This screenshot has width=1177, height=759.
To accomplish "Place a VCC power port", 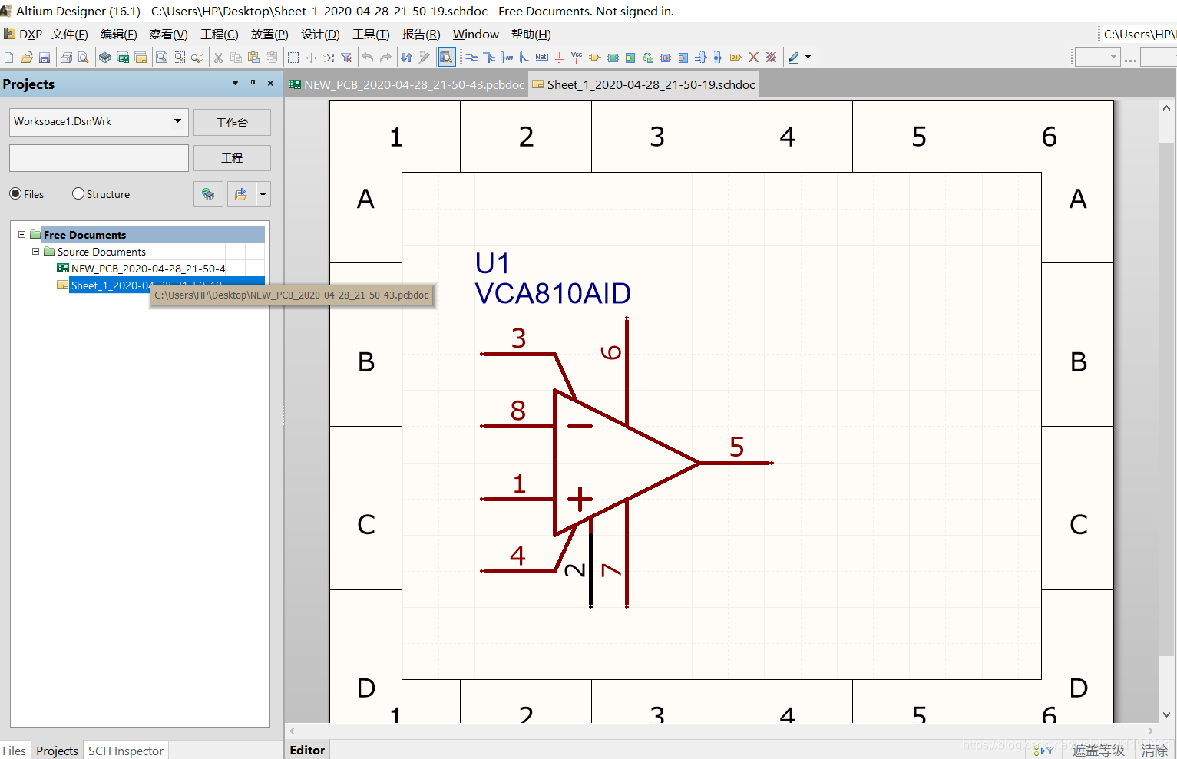I will click(x=577, y=58).
